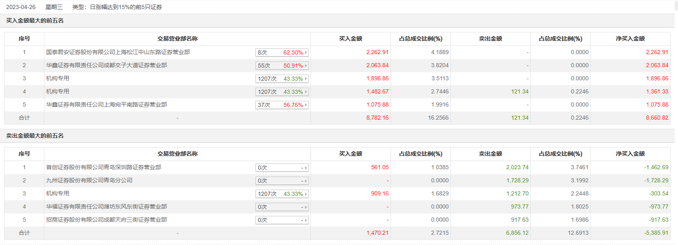Open 华鑫证券成都交子大道证券营业部 link
The height and width of the screenshot is (245, 678).
(x=106, y=66)
